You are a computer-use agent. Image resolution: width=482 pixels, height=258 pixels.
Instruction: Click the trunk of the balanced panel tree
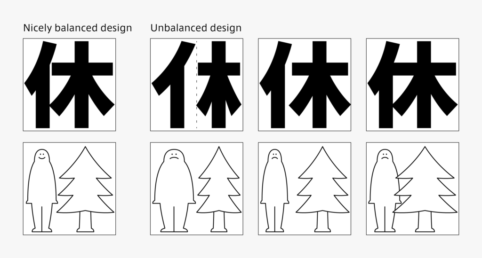coord(86,222)
